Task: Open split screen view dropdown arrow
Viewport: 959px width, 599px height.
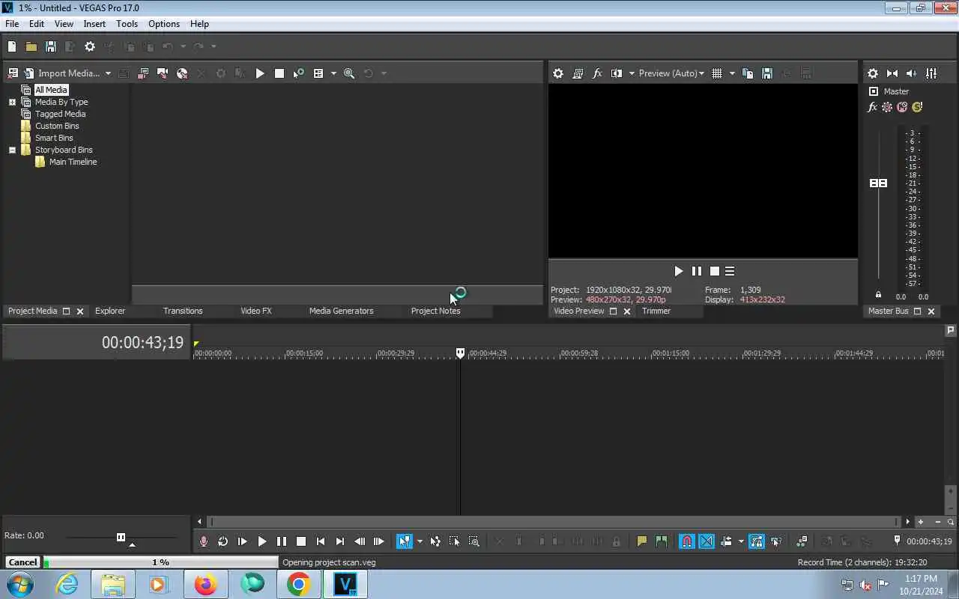Action: coord(632,73)
